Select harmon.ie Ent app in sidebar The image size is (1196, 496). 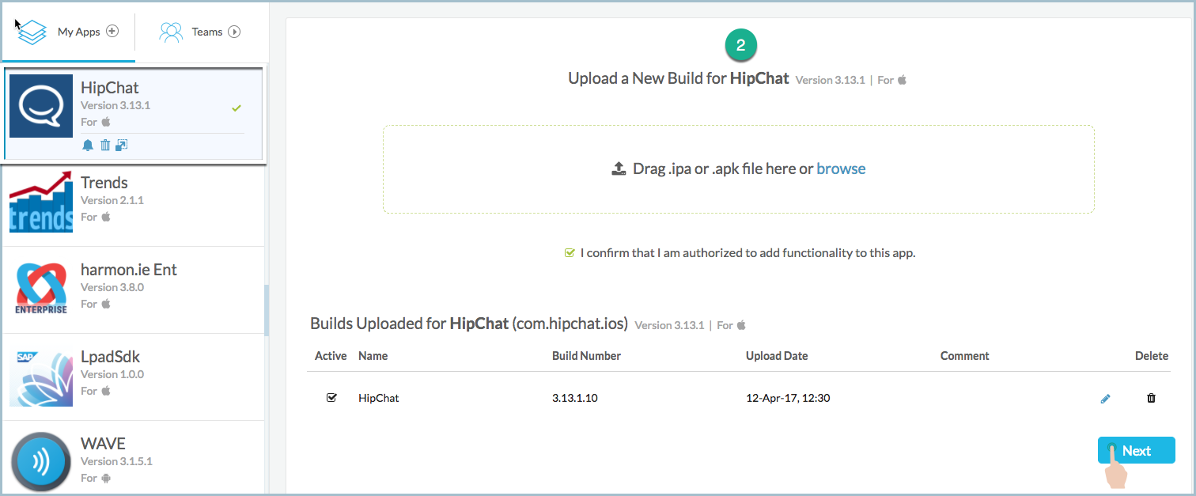[x=134, y=290]
